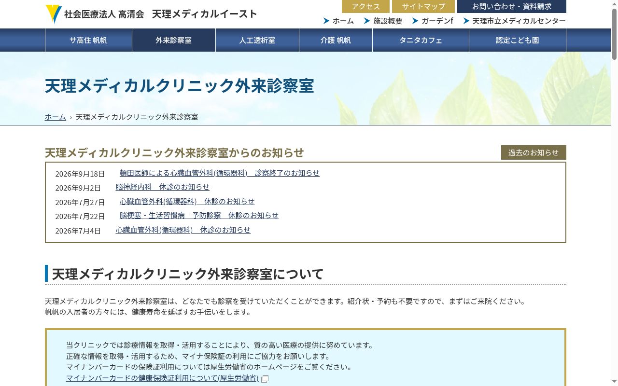
Task: Open the サイトマップ button
Action: pyautogui.click(x=423, y=6)
